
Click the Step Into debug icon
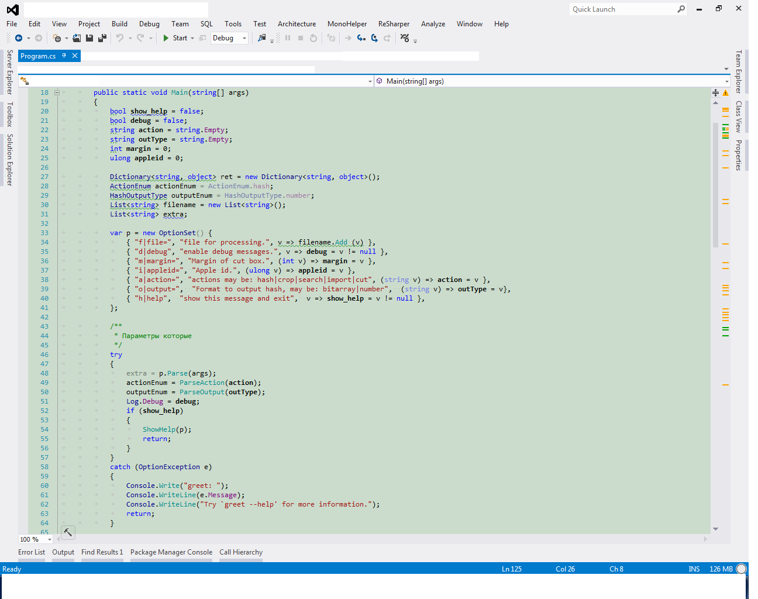point(361,38)
